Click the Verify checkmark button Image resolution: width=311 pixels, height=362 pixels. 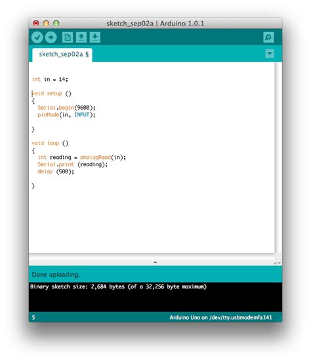click(x=37, y=37)
